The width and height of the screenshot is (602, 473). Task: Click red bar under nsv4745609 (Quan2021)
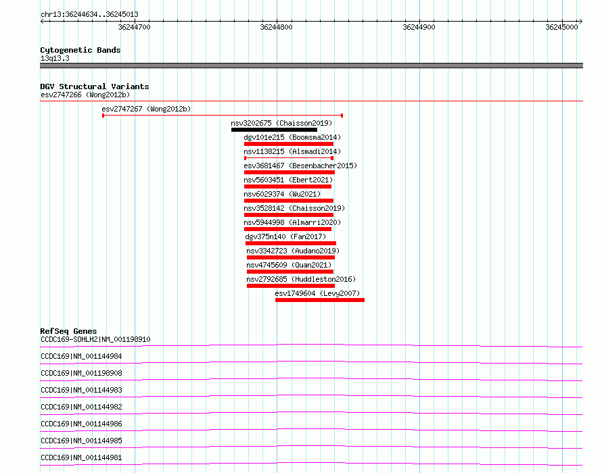pyautogui.click(x=290, y=272)
